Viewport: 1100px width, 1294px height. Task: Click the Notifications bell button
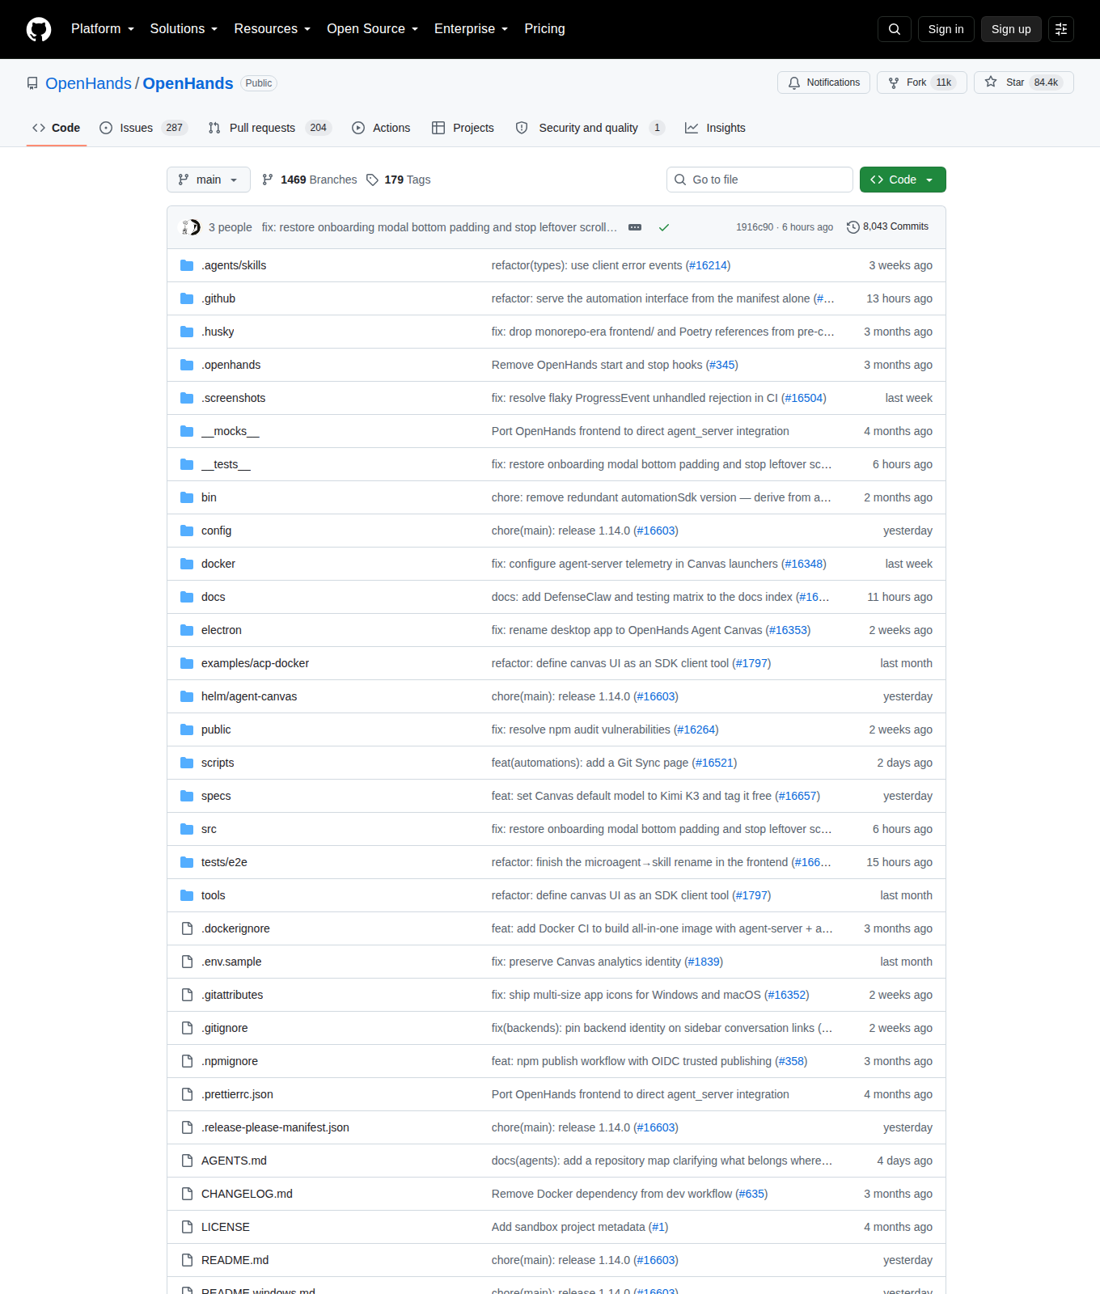(x=824, y=82)
